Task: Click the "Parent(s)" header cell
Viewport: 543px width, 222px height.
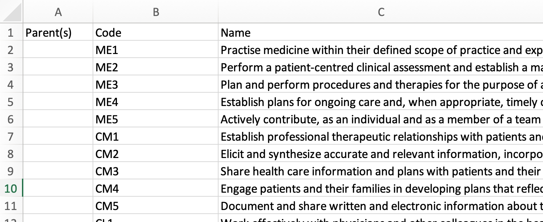Action: (49, 33)
